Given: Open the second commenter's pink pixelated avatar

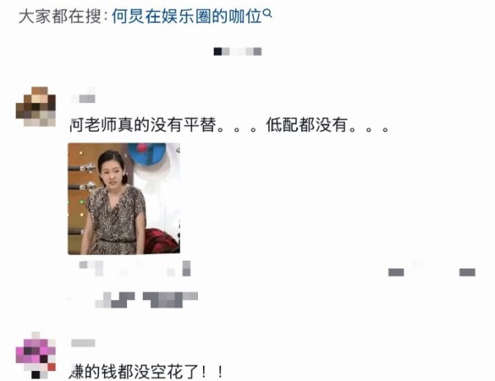Looking at the screenshot, I should tap(35, 355).
